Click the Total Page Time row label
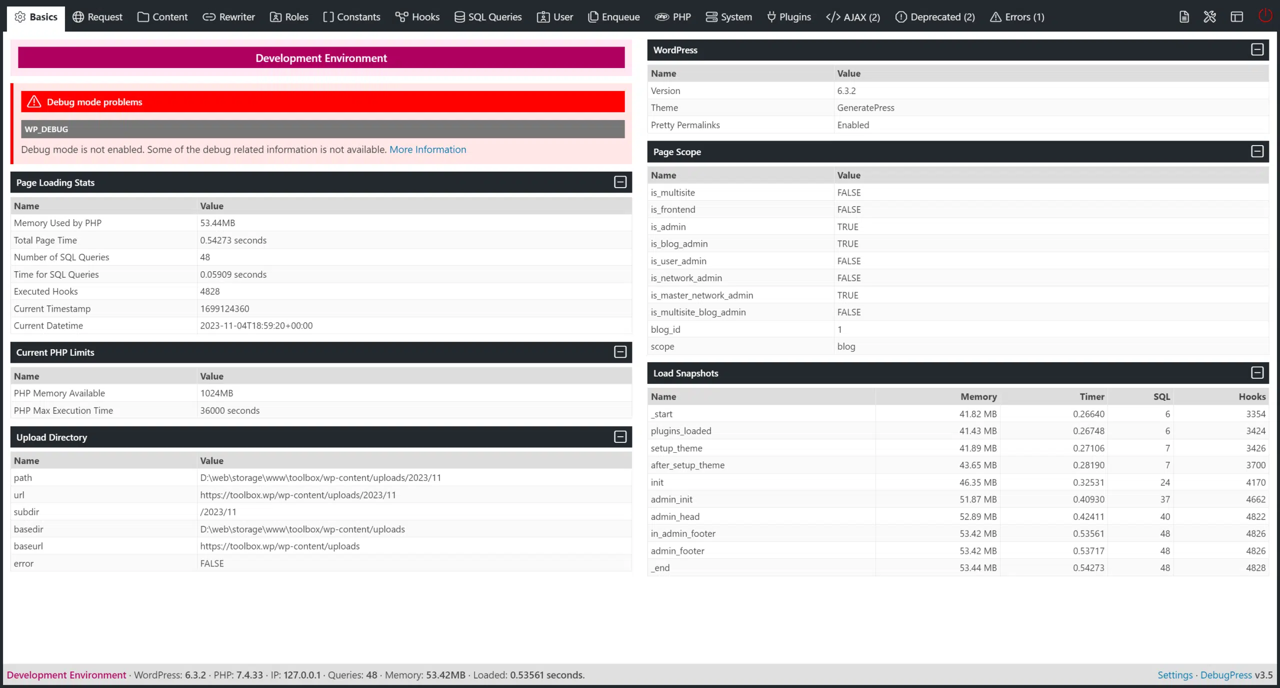 45,240
